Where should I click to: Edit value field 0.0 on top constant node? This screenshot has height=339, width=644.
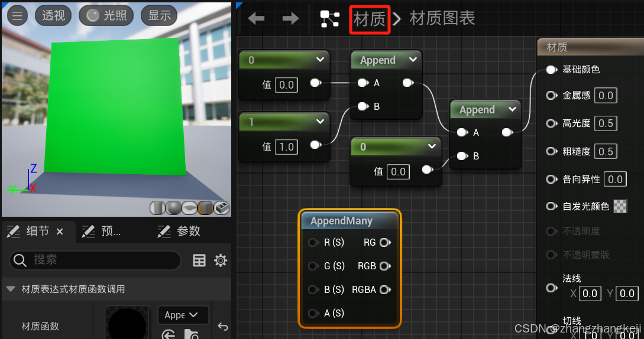[286, 85]
